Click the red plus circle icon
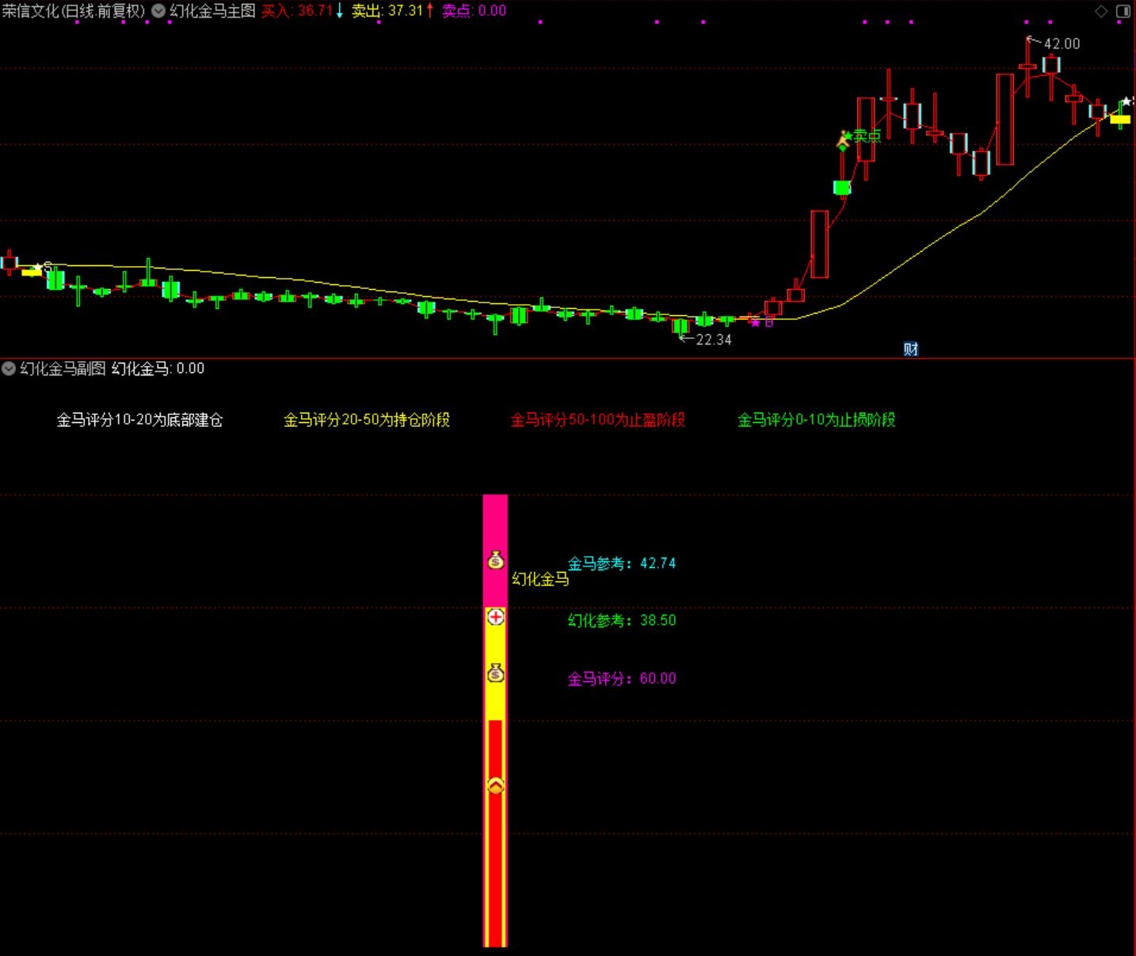This screenshot has height=956, width=1136. pos(496,616)
